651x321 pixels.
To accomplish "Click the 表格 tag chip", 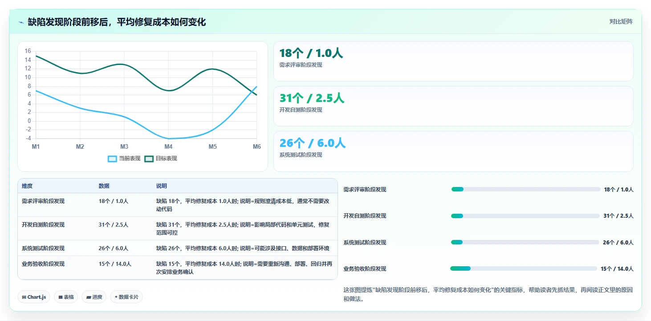I will pyautogui.click(x=66, y=297).
